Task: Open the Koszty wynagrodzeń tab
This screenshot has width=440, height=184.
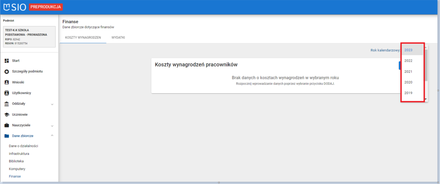Action: click(83, 37)
